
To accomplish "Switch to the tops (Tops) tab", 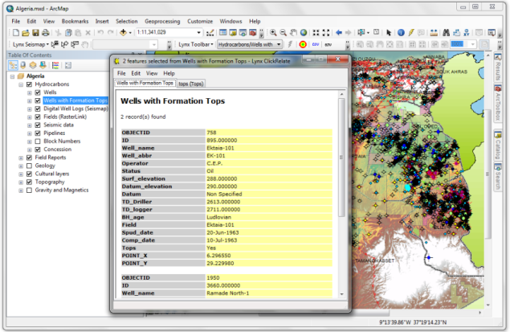I will [191, 84].
